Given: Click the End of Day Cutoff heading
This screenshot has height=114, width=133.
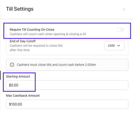Looking at the screenshot, I should pyautogui.click(x=23, y=41).
